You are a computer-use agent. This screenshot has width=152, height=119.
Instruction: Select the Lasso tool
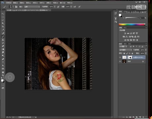pos(3,20)
